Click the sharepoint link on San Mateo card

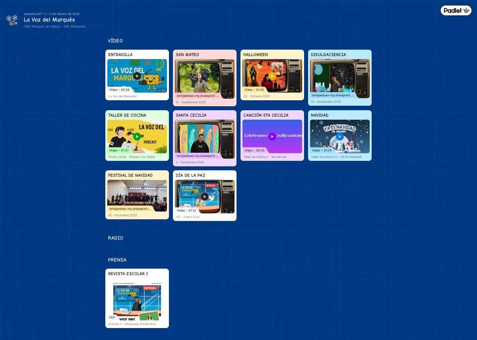coord(197,95)
